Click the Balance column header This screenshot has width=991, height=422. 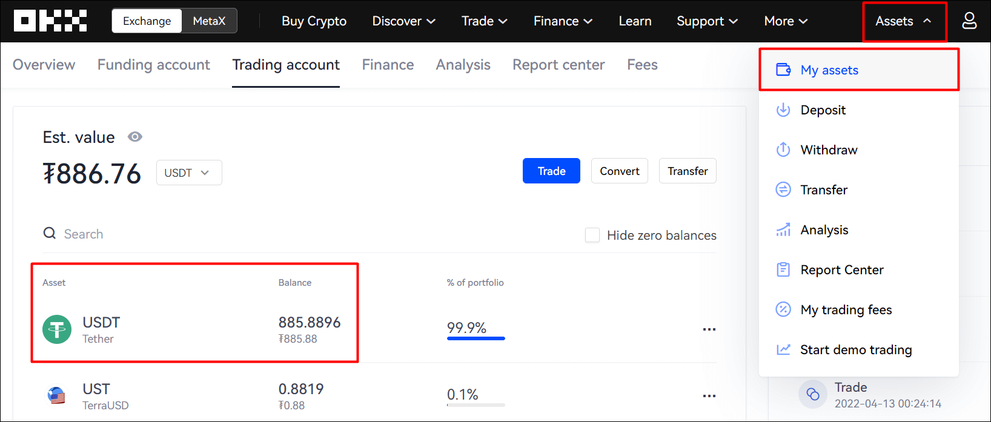[x=295, y=282]
